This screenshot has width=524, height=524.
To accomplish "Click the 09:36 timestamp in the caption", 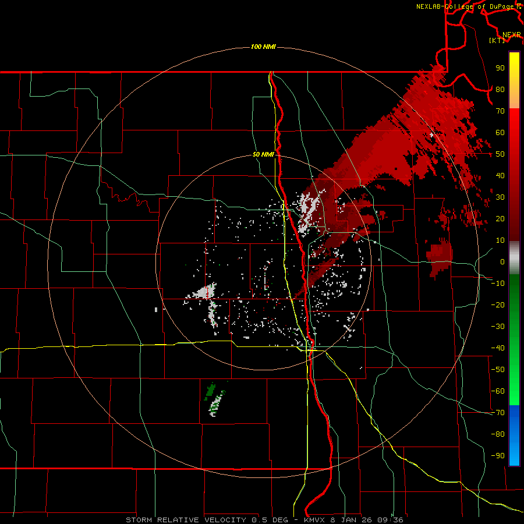I will coord(390,520).
